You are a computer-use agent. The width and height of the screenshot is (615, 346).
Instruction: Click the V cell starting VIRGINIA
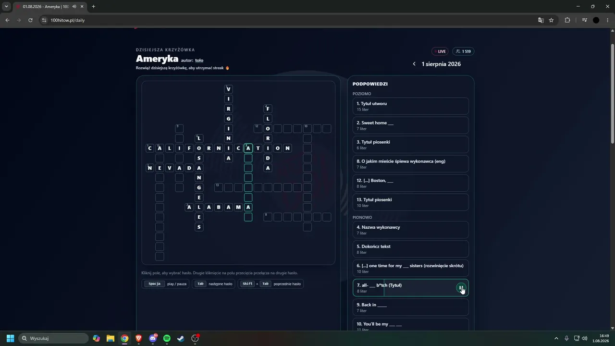click(229, 89)
